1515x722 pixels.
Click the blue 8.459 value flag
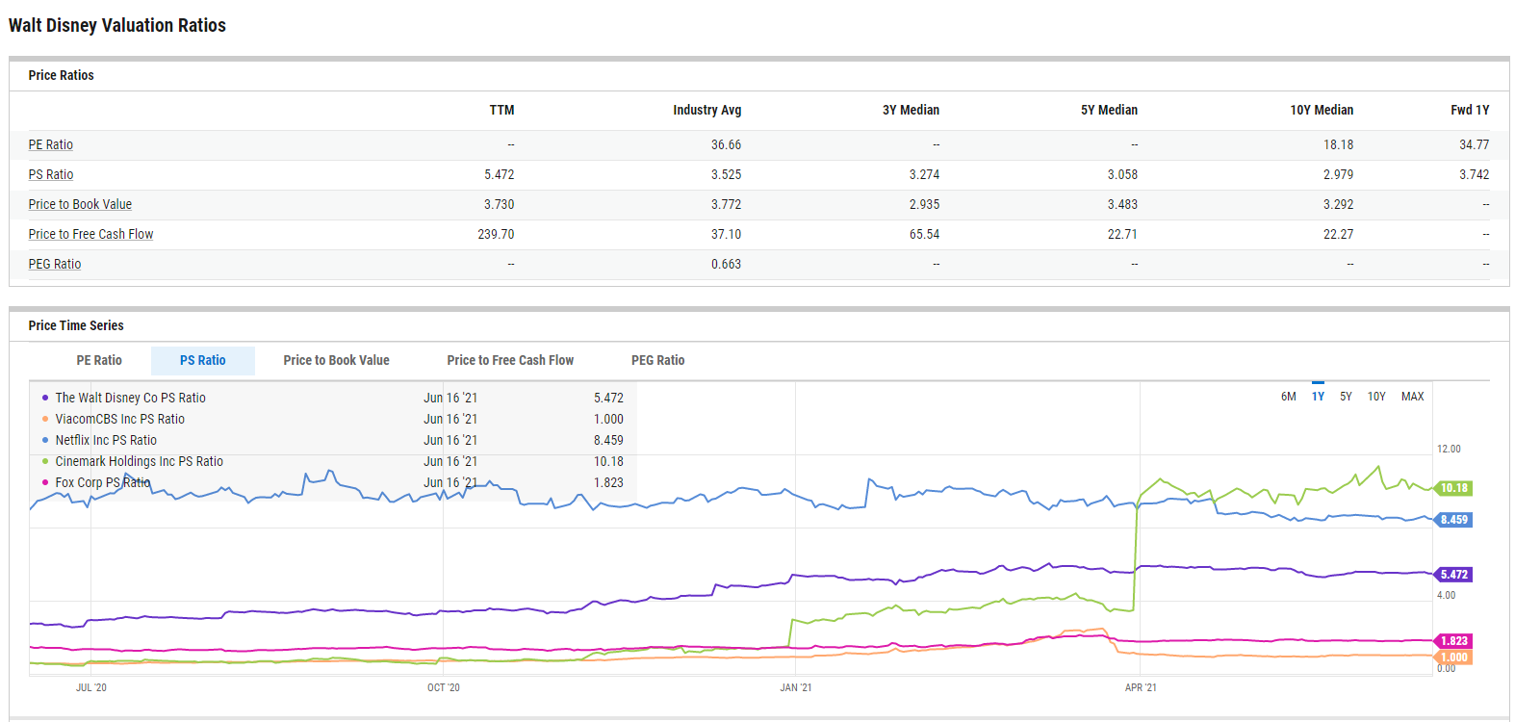coord(1453,520)
